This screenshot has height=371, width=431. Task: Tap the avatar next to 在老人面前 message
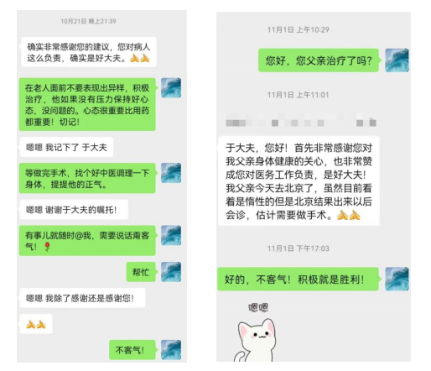coord(171,88)
